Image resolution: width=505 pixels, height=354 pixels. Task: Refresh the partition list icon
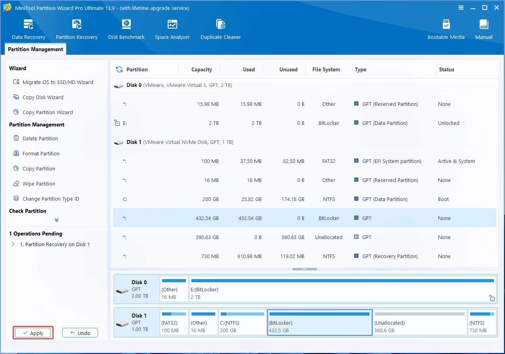[119, 69]
